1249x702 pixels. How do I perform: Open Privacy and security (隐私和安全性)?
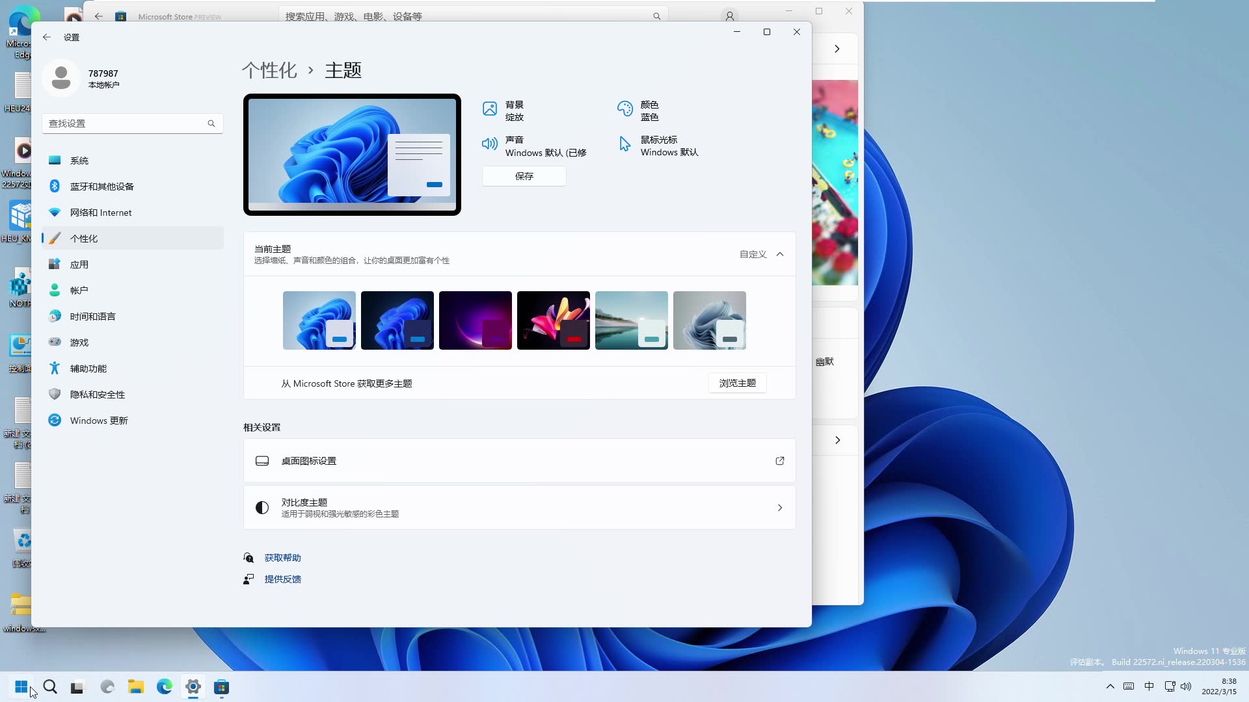point(133,395)
